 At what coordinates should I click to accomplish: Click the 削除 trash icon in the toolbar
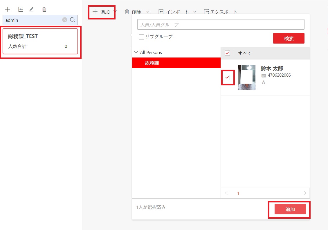(127, 12)
